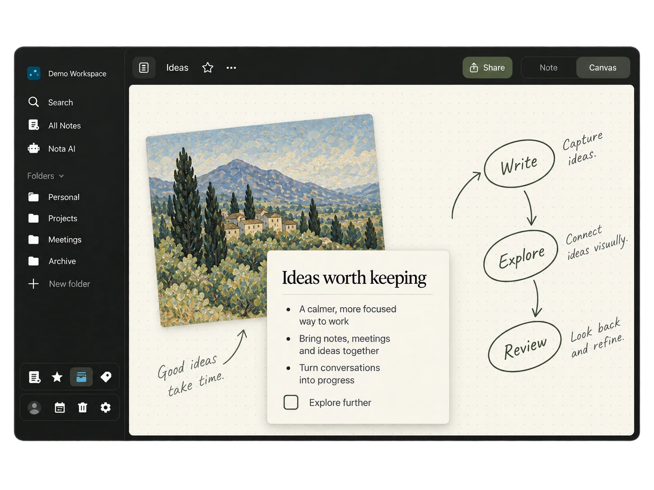Open the three-dot more options menu
654x490 pixels.
(231, 68)
